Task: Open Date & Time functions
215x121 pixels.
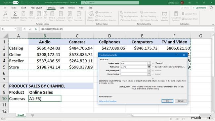Action: point(52,16)
